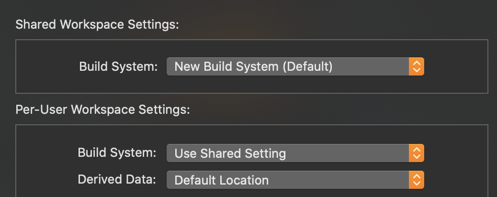The image size is (497, 197).
Task: Click Build System label under Shared Workspace Settings
Action: [118, 67]
